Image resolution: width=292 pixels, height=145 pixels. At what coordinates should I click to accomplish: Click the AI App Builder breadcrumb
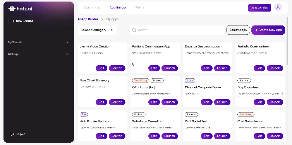pyautogui.click(x=88, y=19)
